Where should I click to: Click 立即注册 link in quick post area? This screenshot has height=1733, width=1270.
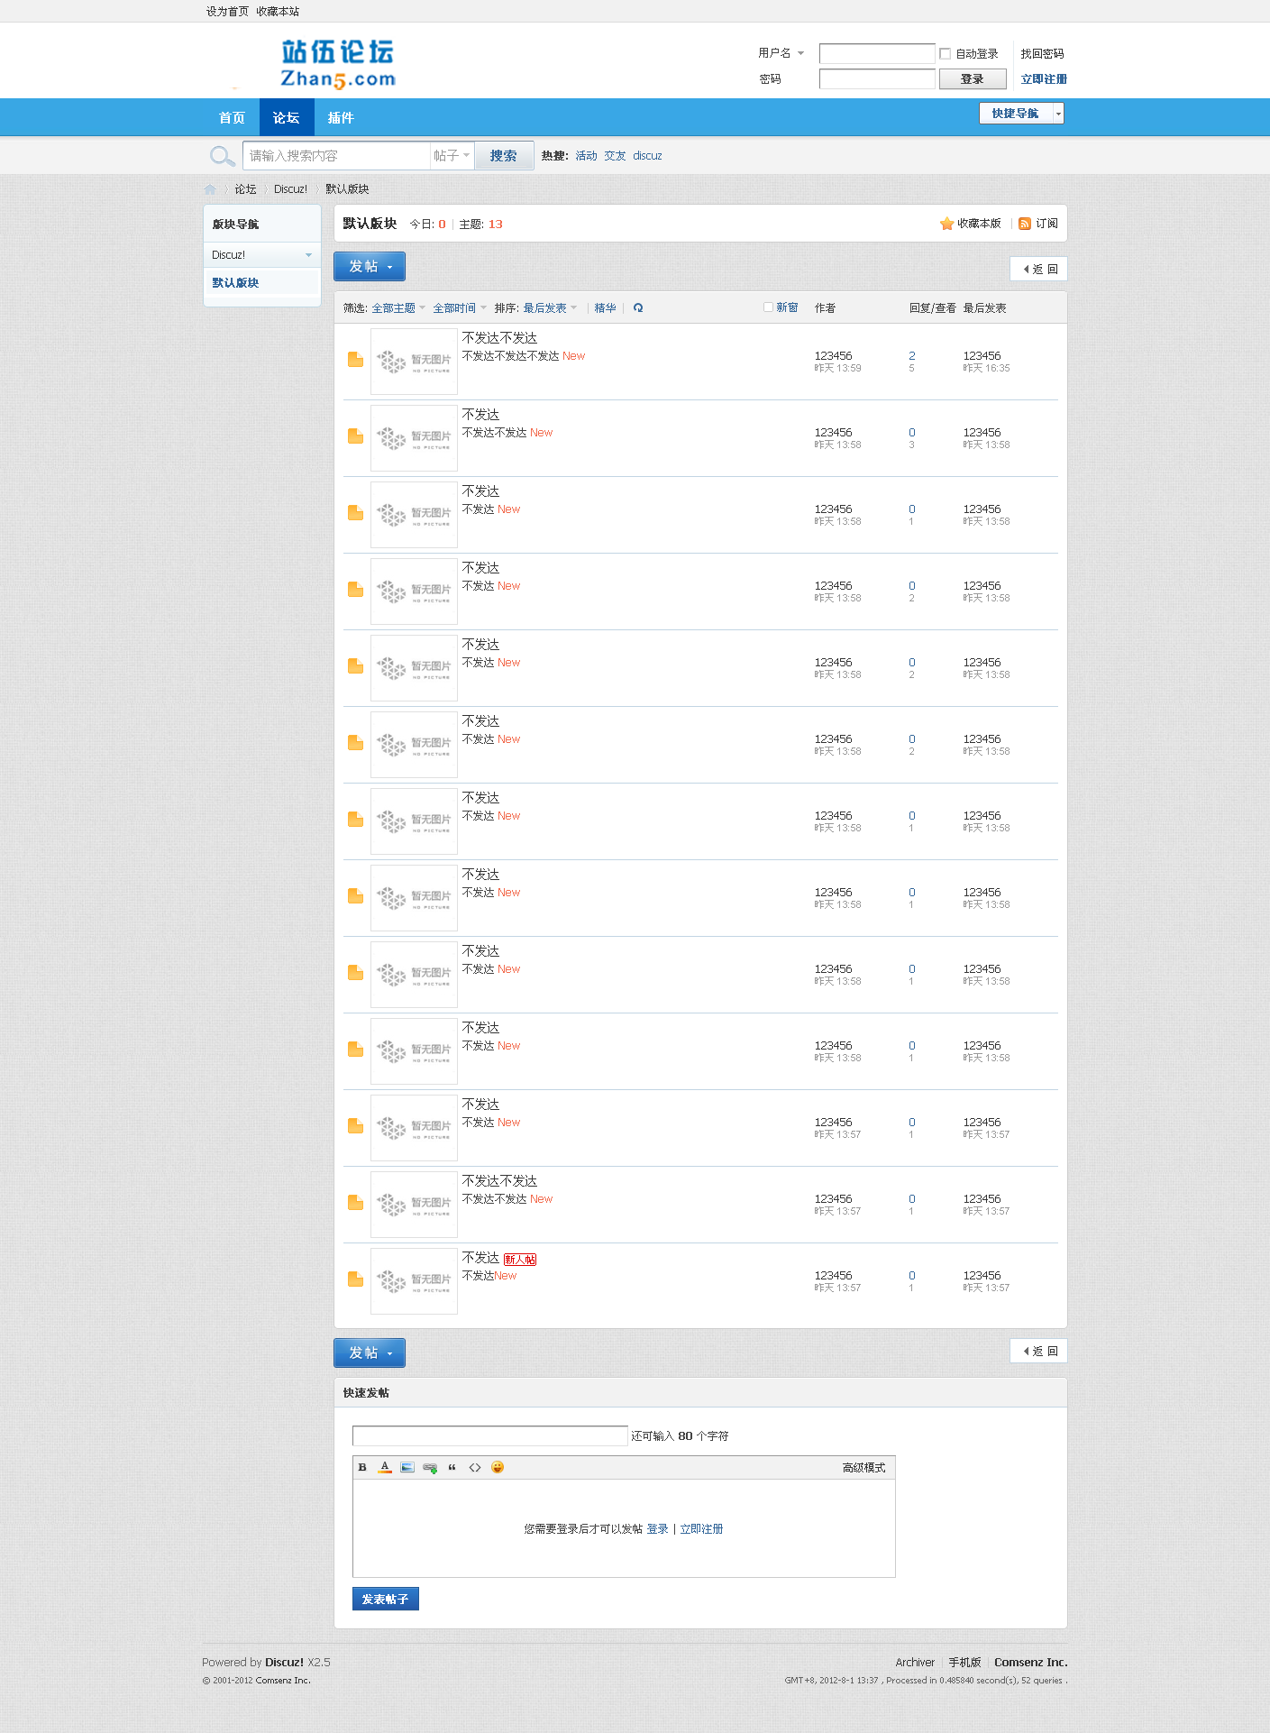(701, 1529)
